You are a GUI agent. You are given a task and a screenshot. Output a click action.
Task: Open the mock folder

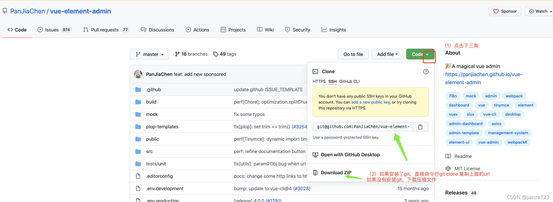click(x=152, y=114)
